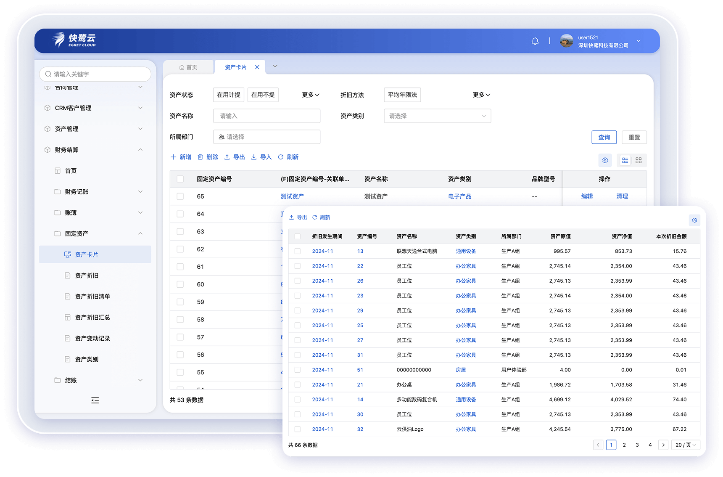
Task: Select all rows via header checkbox
Action: point(180,179)
